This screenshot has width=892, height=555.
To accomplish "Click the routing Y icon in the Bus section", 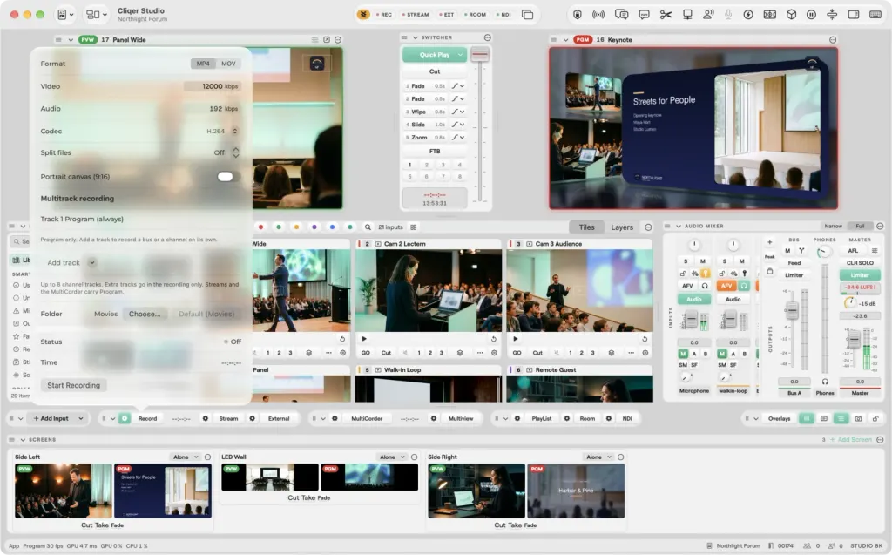I will [801, 250].
